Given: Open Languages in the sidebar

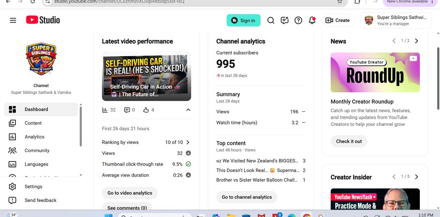Looking at the screenshot, I should [41, 164].
